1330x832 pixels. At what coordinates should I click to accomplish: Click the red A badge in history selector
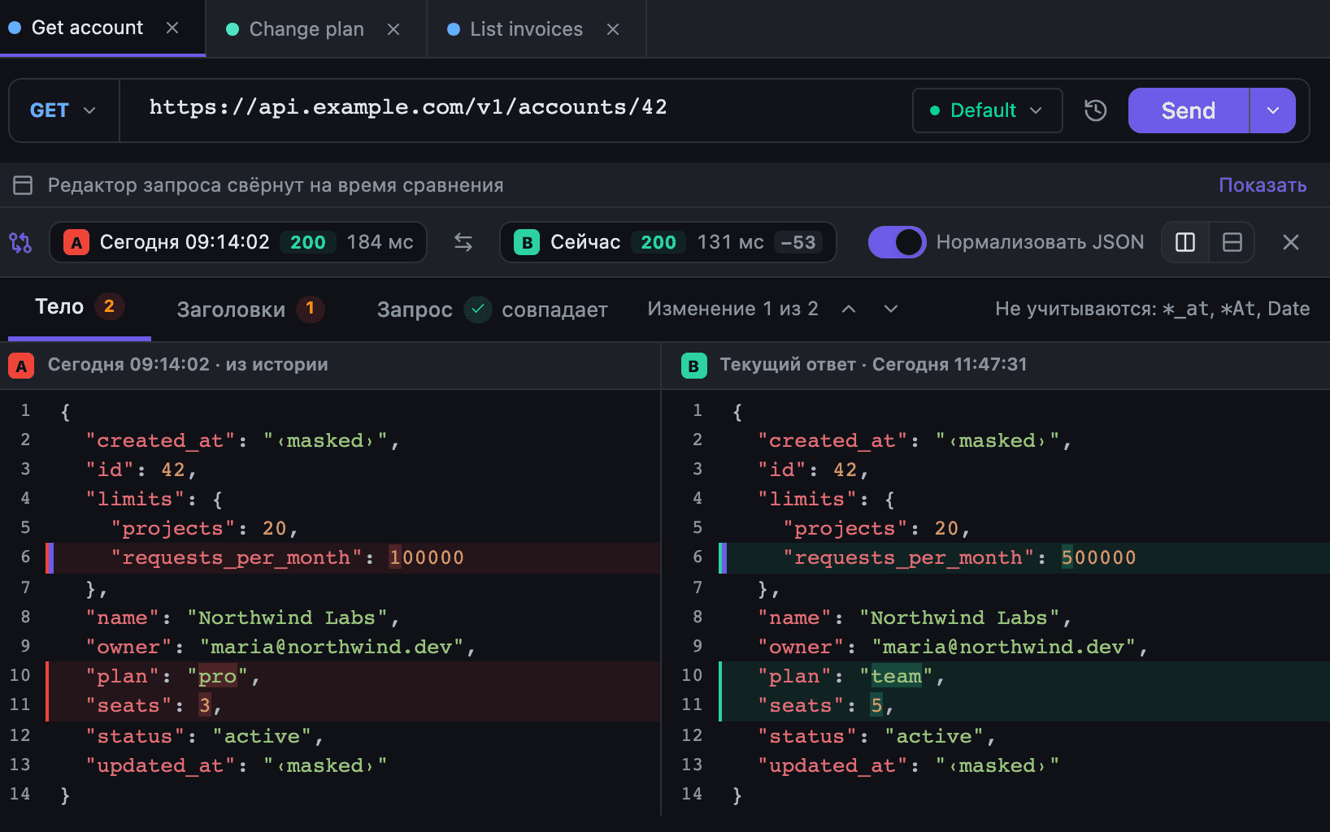pyautogui.click(x=76, y=242)
